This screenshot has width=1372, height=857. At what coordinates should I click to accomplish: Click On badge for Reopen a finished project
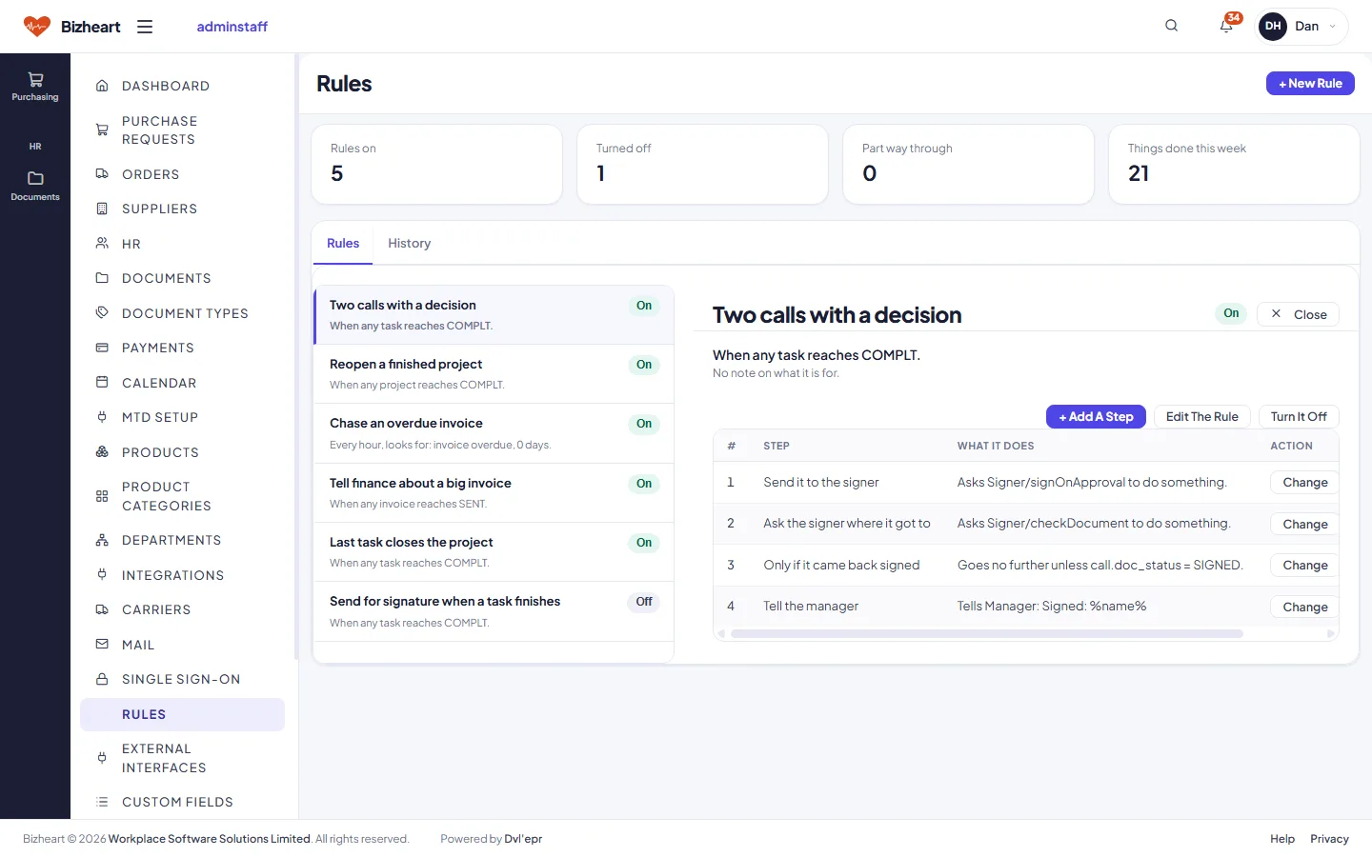pos(644,365)
